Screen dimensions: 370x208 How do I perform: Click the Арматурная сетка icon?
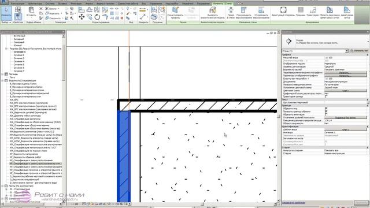click(347, 10)
